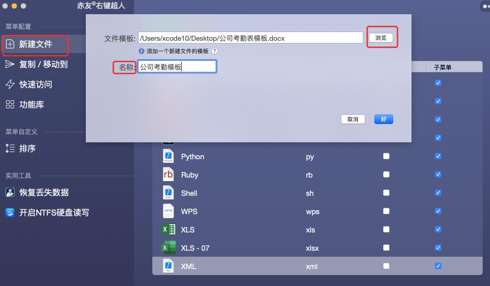The height and width of the screenshot is (286, 490).
Task: Switch to the 功能库 section
Action: 32,104
